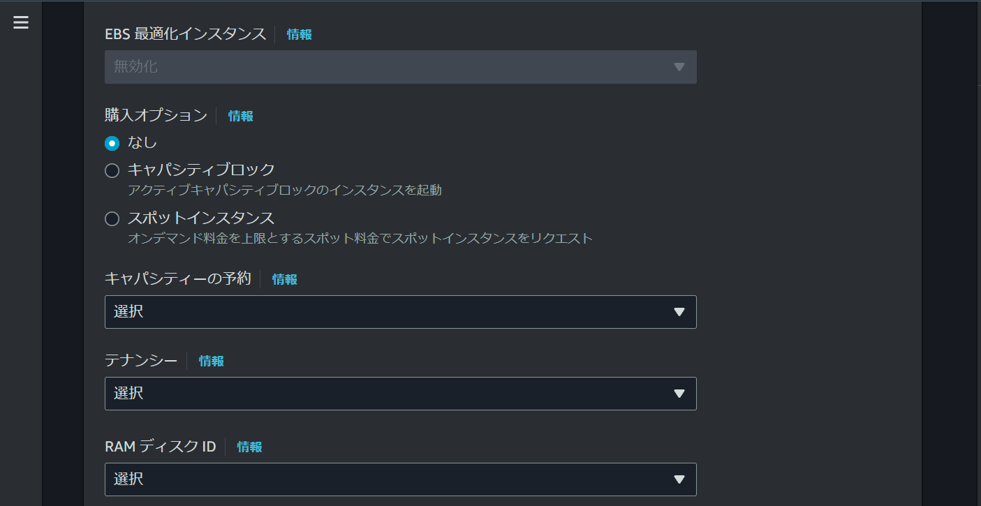The image size is (981, 506).
Task: Open the RAM ディスク ID dropdown
Action: click(400, 479)
